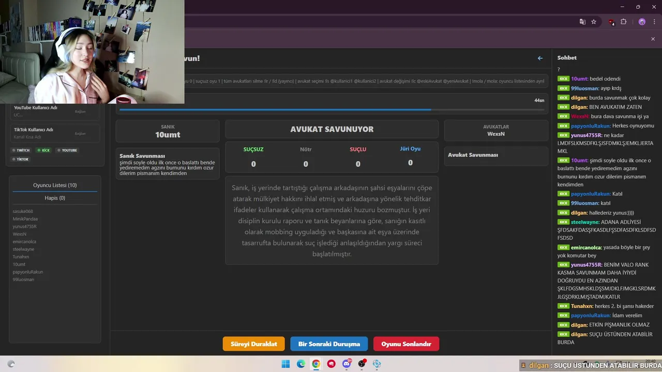662x372 pixels.
Task: Open the Windows Start button
Action: point(285,364)
